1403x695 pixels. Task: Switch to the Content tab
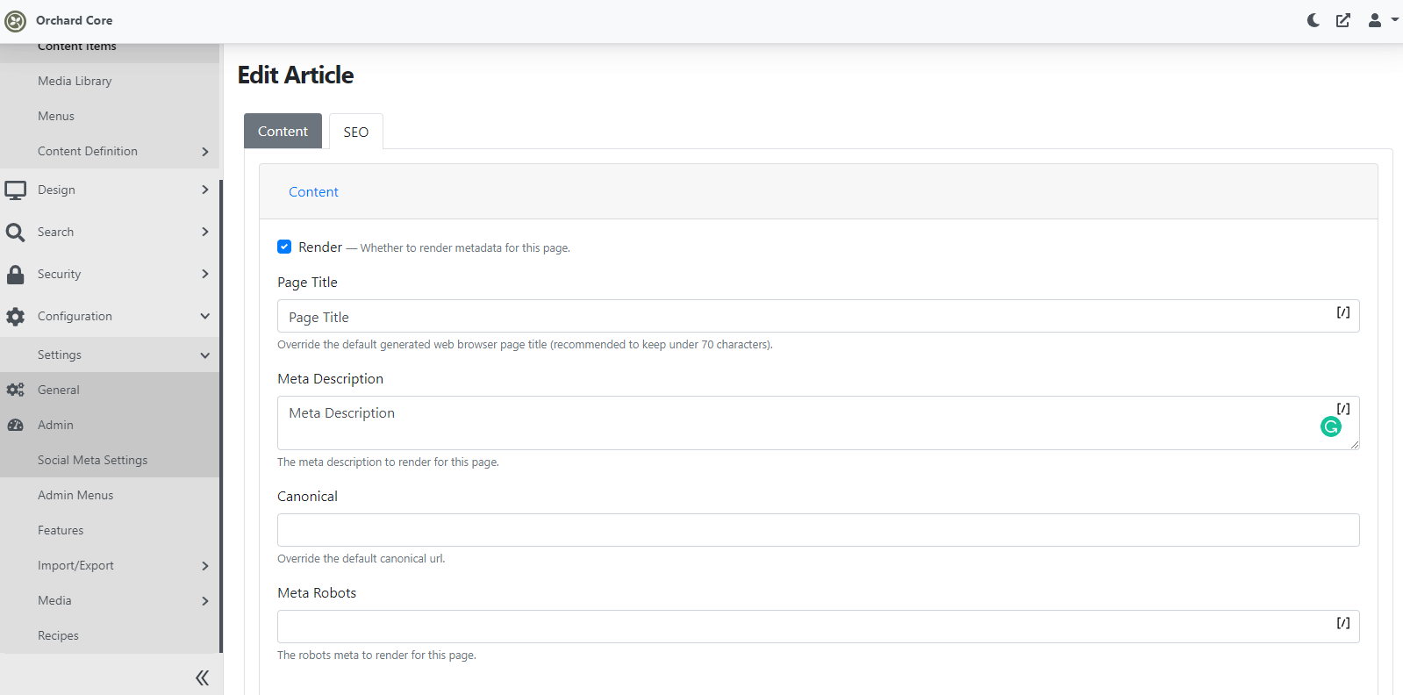(x=283, y=131)
